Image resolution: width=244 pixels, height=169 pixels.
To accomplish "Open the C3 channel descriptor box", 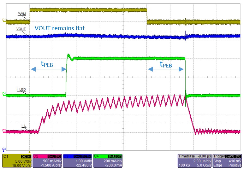I will tap(78, 160).
